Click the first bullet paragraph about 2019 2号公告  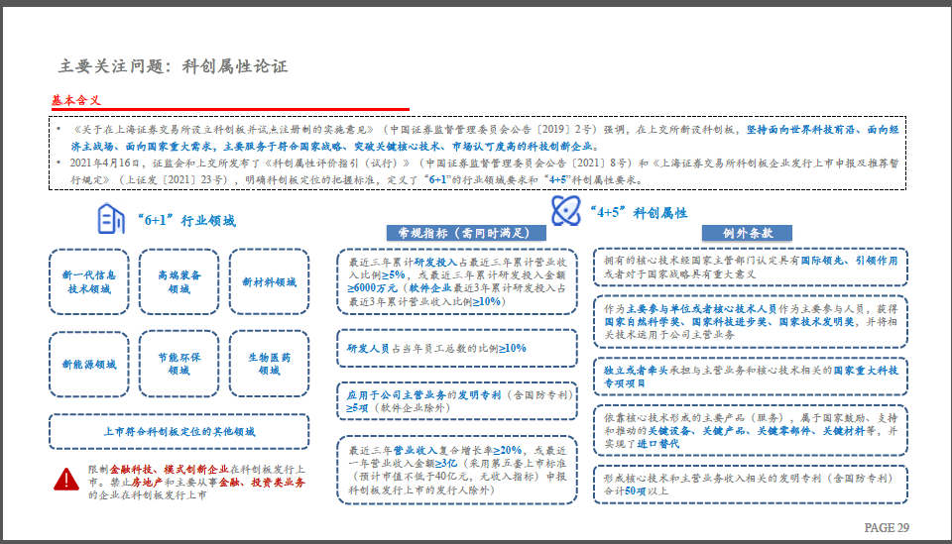click(x=485, y=138)
